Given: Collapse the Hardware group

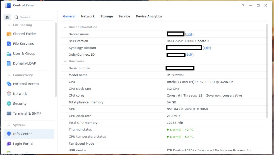Looking at the screenshot, I should coord(65,61).
